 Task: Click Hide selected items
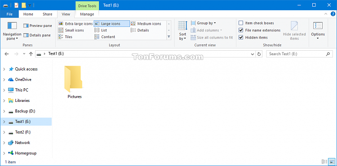(294, 31)
